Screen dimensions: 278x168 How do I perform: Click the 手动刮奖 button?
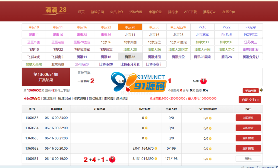251,91
